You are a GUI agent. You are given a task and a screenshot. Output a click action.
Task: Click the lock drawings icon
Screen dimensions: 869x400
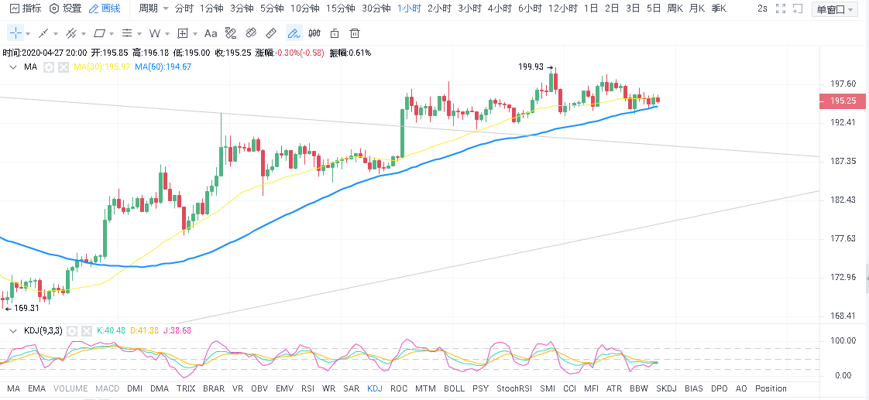click(335, 33)
